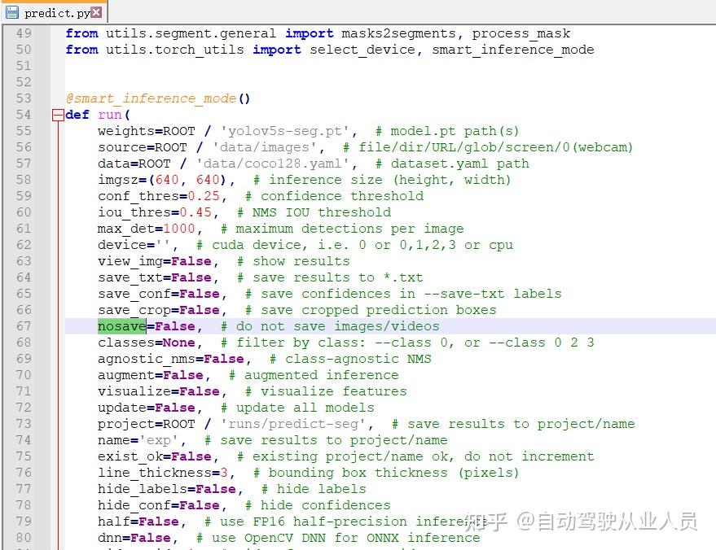Viewport: 716px width, 550px height.
Task: Collapse the run function code fold
Action: pyautogui.click(x=56, y=114)
